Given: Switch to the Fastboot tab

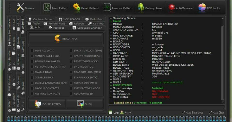Looking at the screenshot, I should [x=56, y=28].
